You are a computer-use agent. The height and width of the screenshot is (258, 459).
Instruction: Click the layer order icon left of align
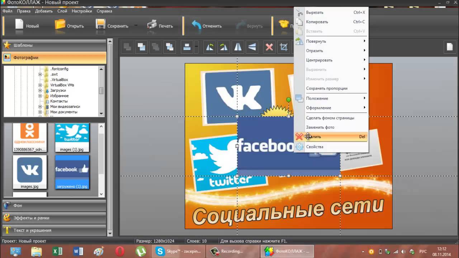[170, 47]
